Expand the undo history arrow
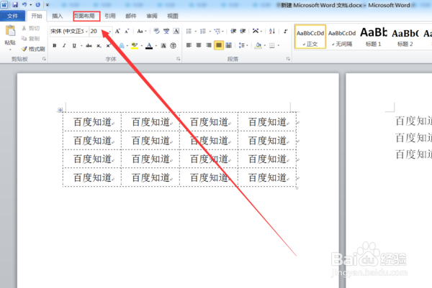This screenshot has height=288, width=432. coord(30,5)
